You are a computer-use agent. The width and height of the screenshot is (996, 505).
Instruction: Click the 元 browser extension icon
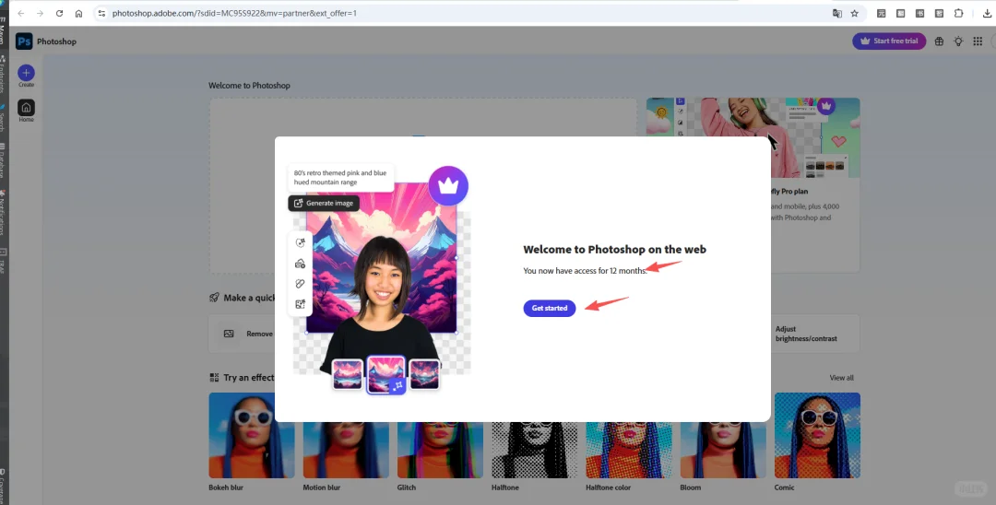881,13
